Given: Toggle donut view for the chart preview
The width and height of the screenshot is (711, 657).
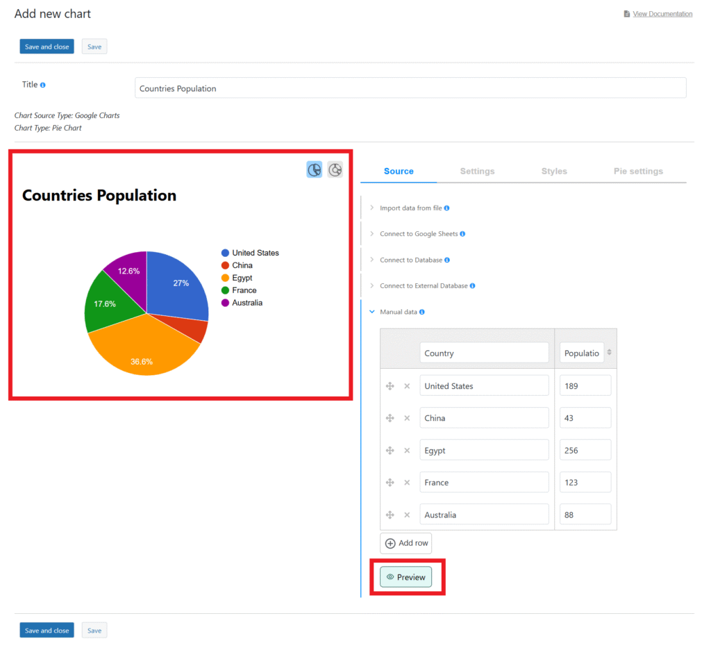Looking at the screenshot, I should [335, 169].
